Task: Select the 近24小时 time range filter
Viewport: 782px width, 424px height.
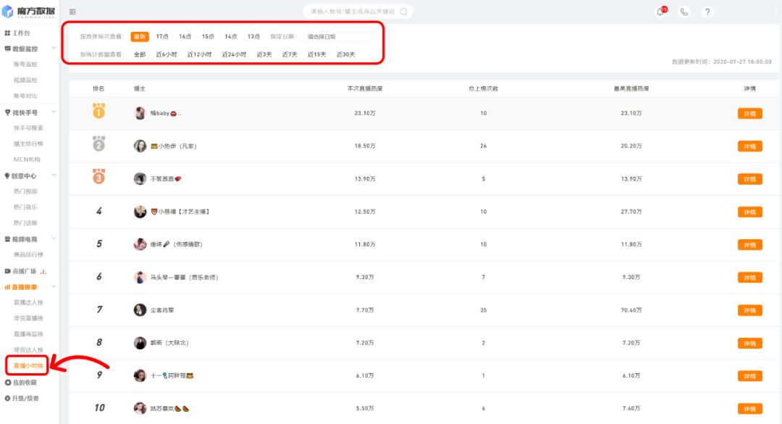Action: pos(234,54)
